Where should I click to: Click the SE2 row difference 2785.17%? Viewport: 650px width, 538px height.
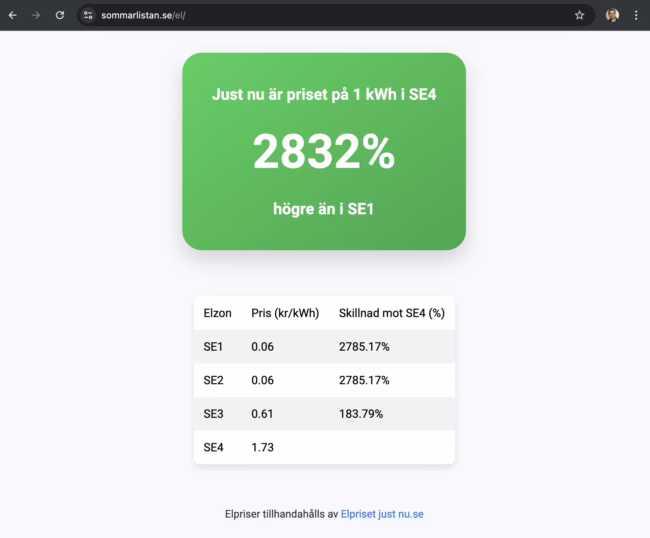pos(364,380)
